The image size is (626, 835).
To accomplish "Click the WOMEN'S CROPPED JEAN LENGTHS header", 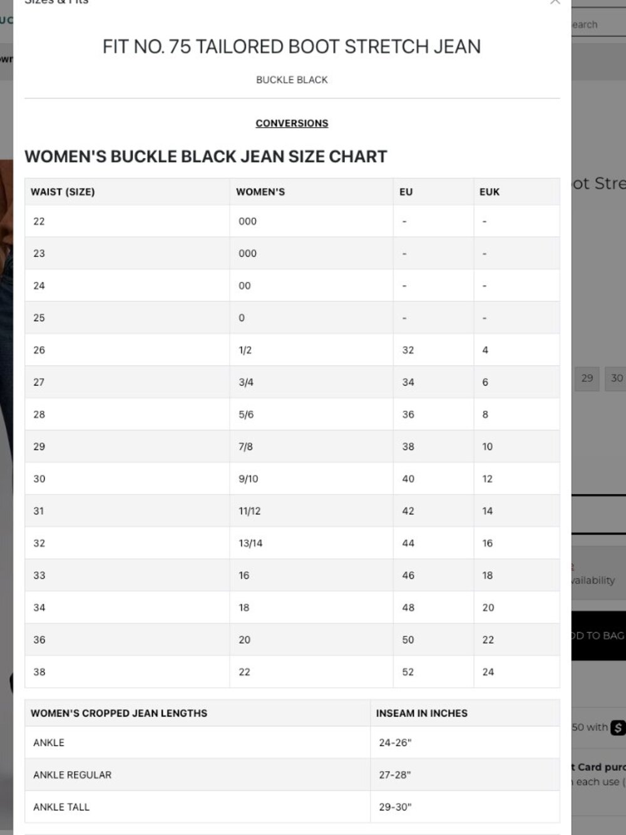I will (119, 713).
